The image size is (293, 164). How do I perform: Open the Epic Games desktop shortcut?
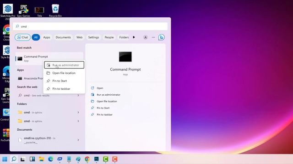(23, 10)
